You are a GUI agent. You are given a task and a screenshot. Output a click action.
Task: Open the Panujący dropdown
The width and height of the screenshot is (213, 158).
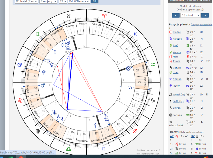tap(48, 1)
